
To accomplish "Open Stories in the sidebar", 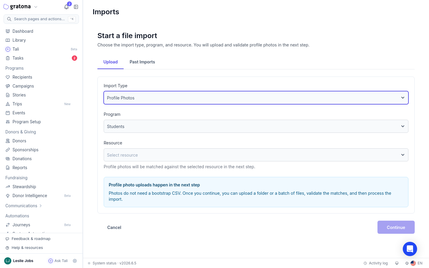I will click(41, 95).
